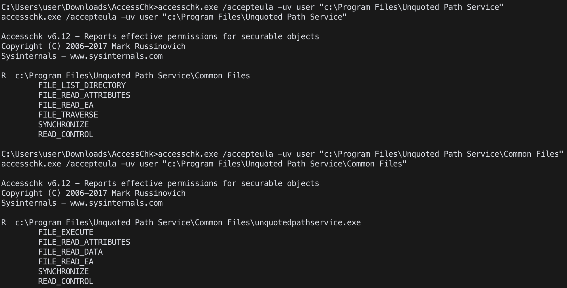
Task: Click the FILE_READ_DATA permission line
Action: pos(70,252)
